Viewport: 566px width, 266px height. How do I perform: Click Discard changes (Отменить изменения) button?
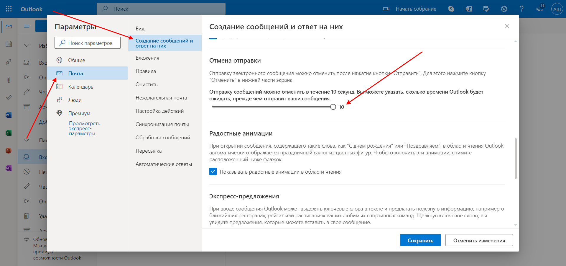[479, 240]
